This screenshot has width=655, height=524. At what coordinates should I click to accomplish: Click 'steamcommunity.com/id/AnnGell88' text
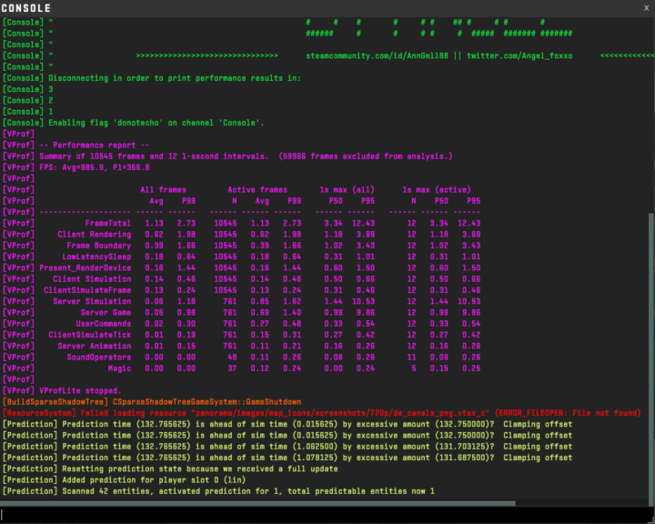click(x=377, y=55)
